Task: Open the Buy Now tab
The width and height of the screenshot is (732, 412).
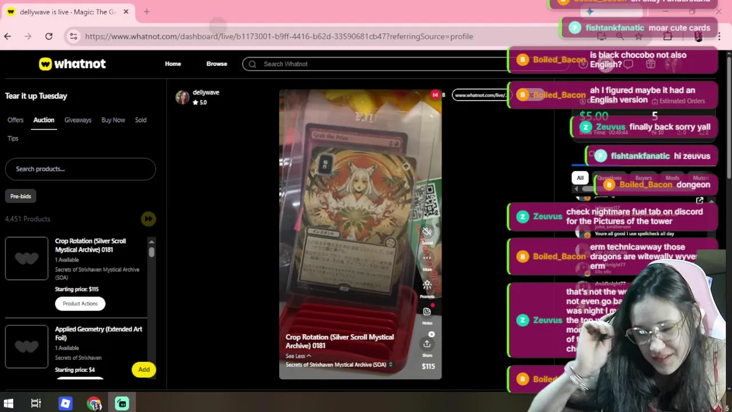Action: point(113,120)
